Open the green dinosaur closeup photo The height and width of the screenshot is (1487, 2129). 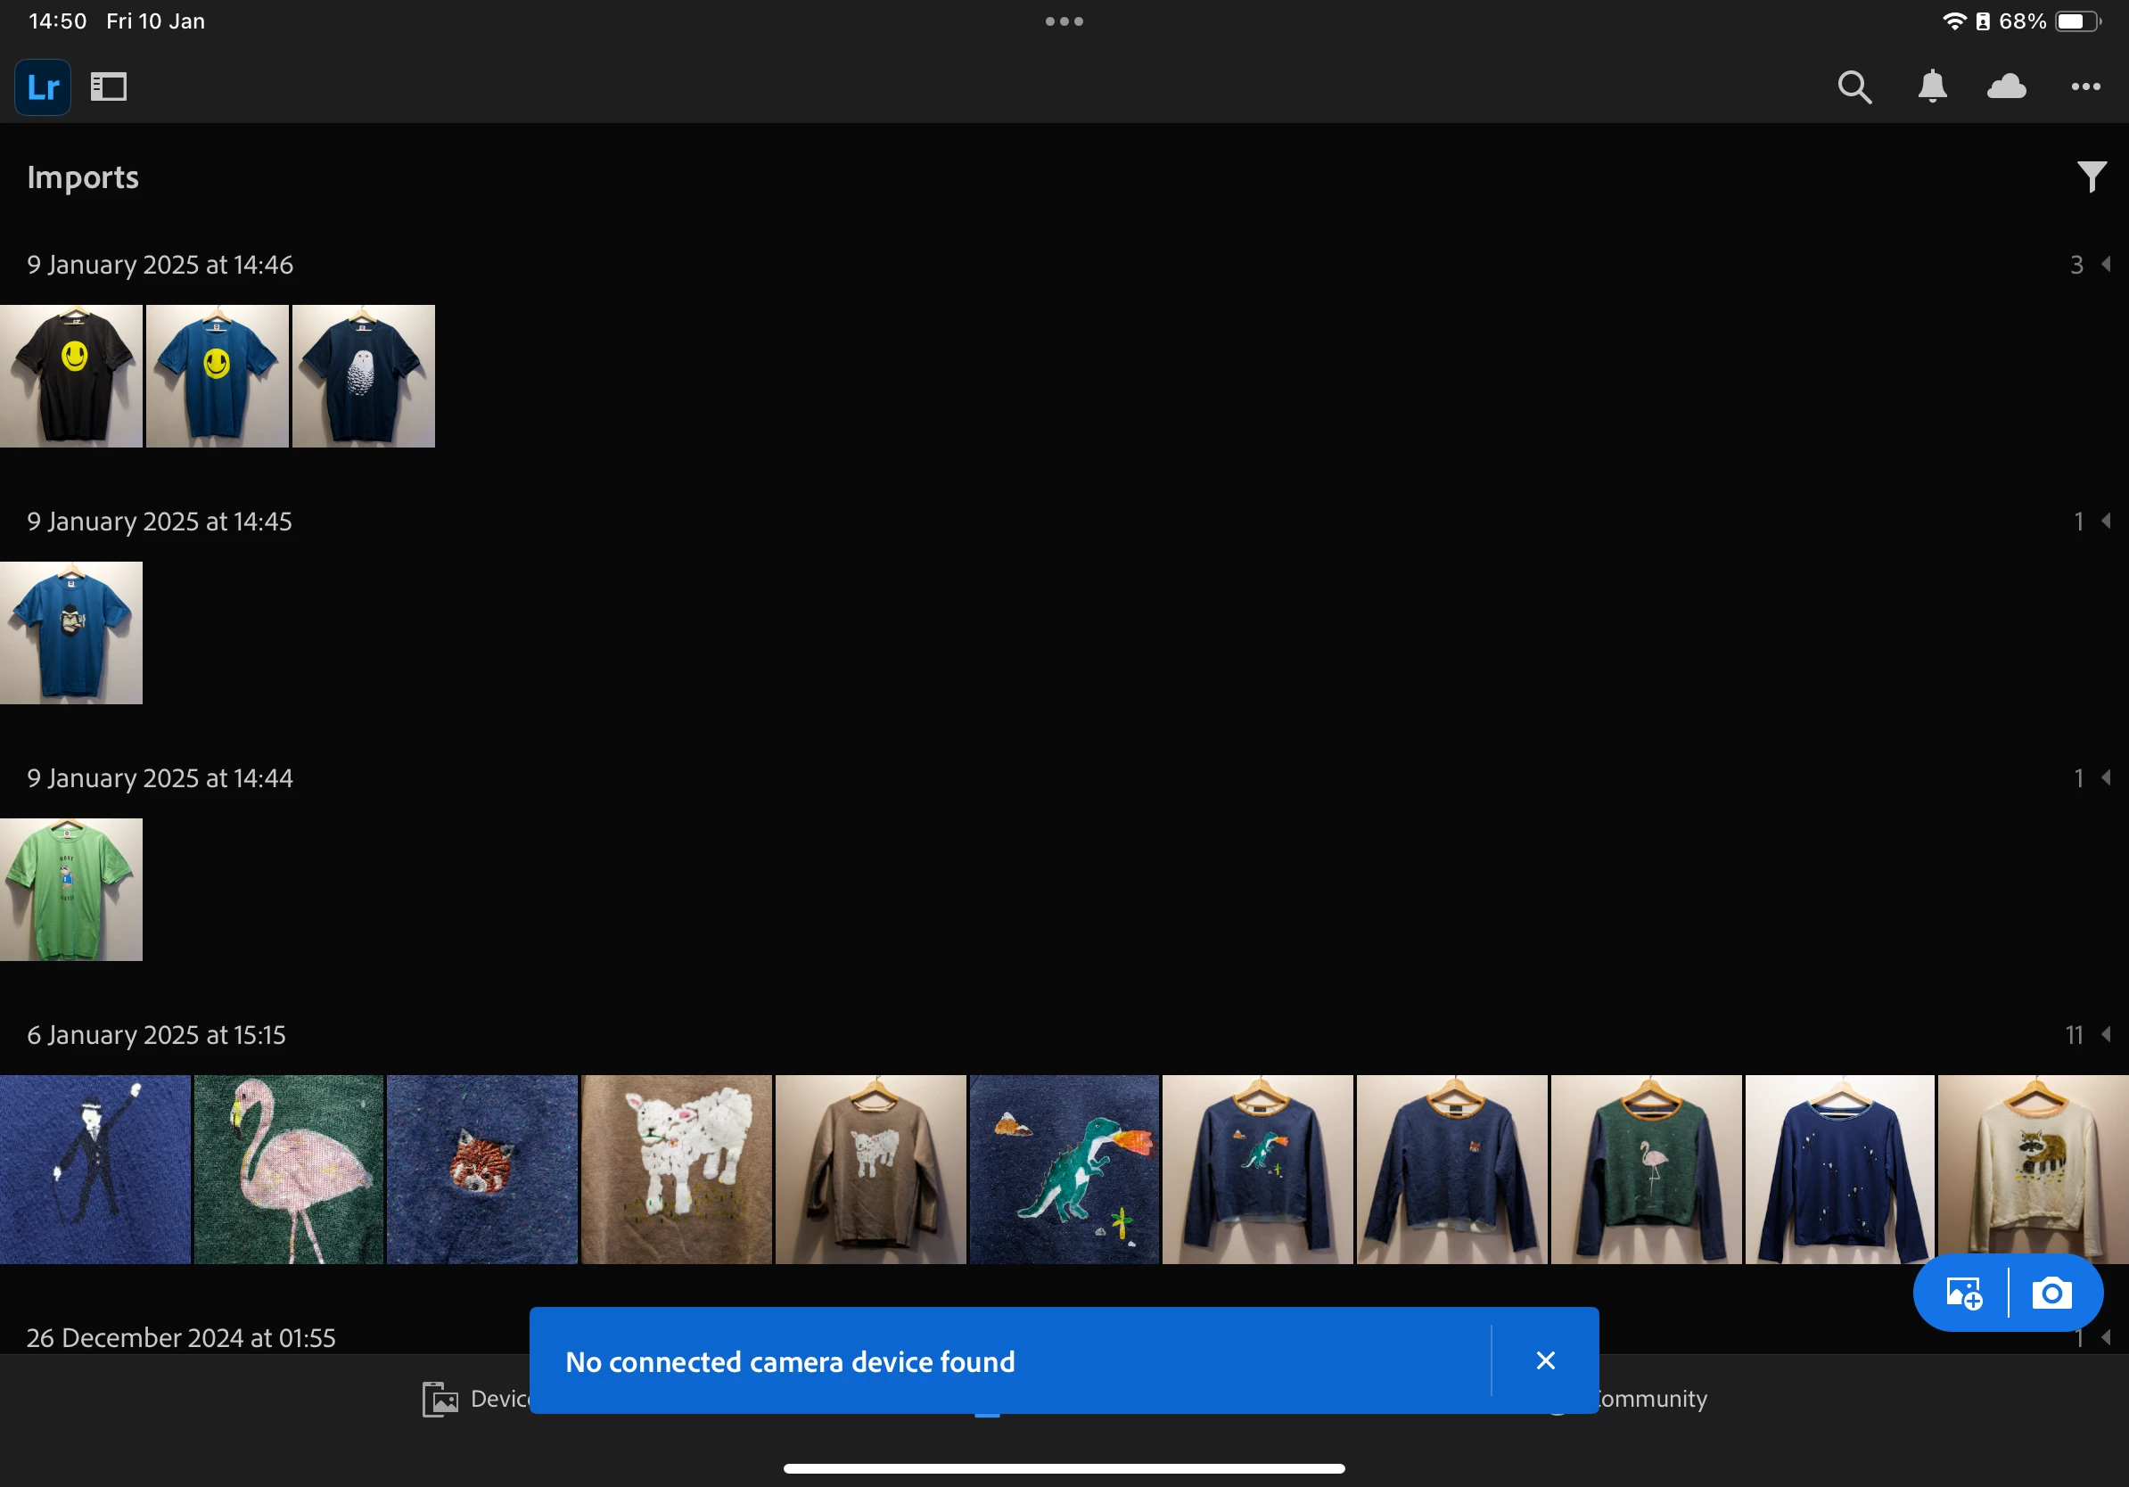1064,1169
